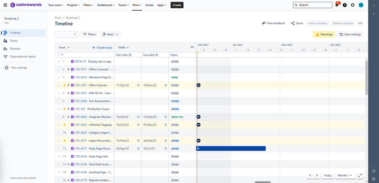Screen dimensions: 379x183
Task: Open the app switcher grid icon
Action: (x=5, y=5)
